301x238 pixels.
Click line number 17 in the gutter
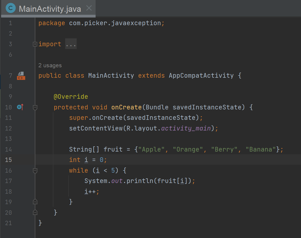(x=8, y=181)
